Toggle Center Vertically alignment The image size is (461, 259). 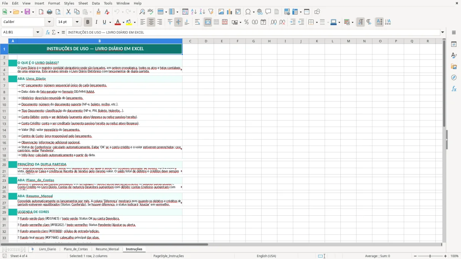(178, 22)
